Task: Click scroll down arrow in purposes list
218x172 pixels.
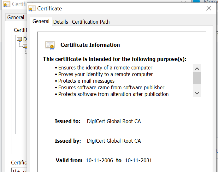Action: tap(197, 93)
